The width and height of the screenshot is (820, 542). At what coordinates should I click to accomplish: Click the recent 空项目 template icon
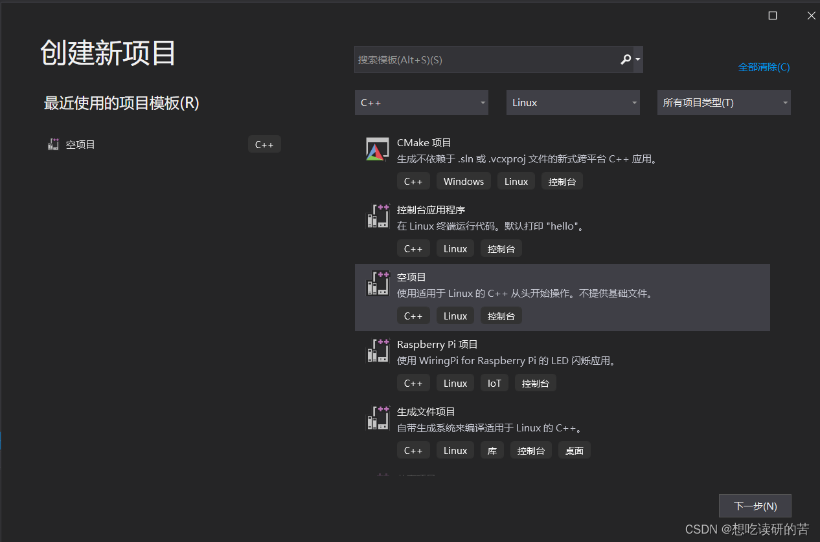pos(52,144)
